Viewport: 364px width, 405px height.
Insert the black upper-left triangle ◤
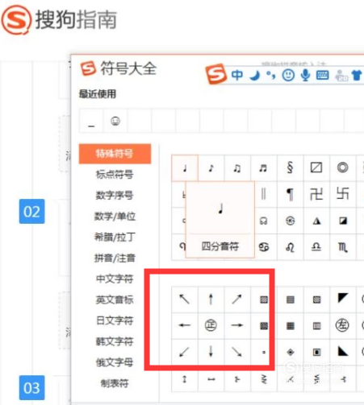tap(342, 299)
